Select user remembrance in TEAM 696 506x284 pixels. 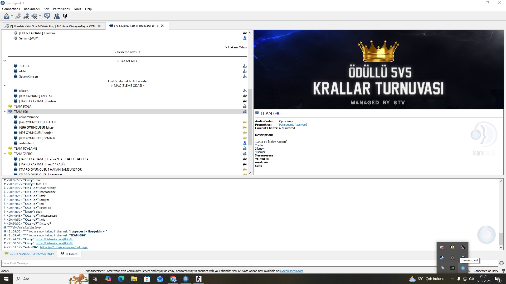29,117
